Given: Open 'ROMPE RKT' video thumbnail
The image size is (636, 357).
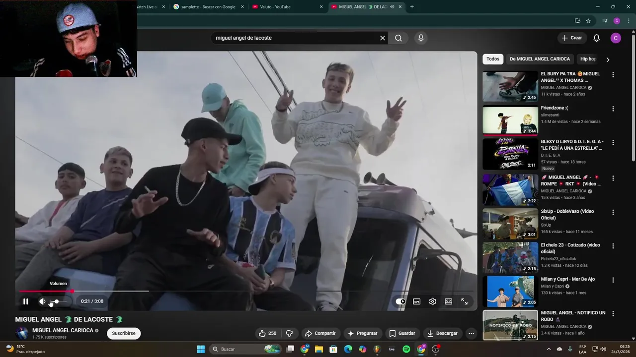Looking at the screenshot, I should 510,189.
